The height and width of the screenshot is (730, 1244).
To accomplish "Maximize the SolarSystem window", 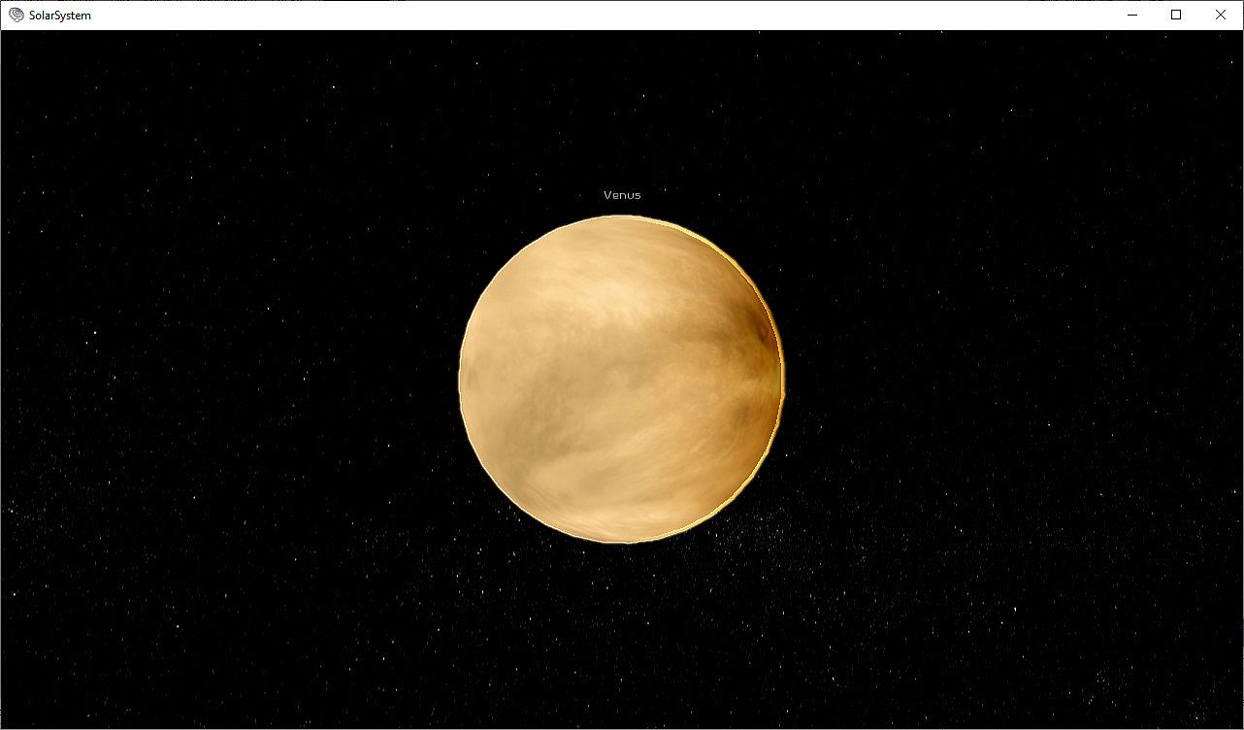I will 1176,15.
